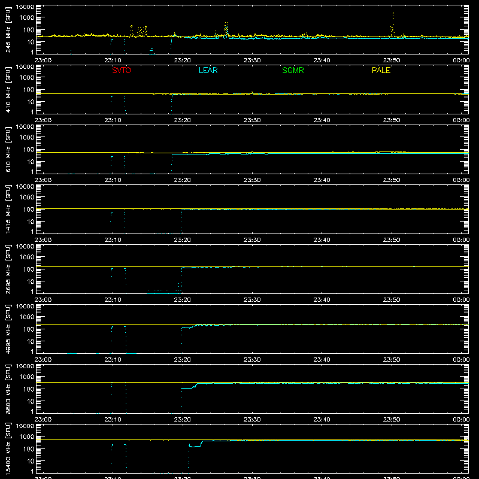Click 23:20 tick under the 8800 MHz plot
This screenshot has height=479, width=479.
(183, 420)
